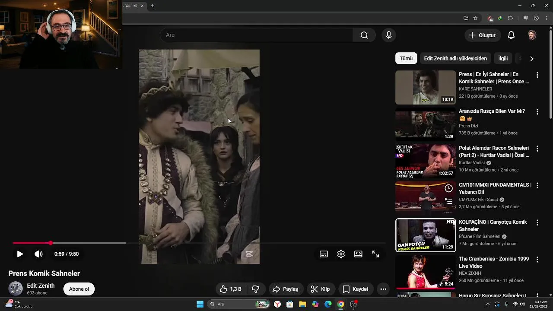Open File Explorer from taskbar
Image resolution: width=553 pixels, height=311 pixels.
302,304
